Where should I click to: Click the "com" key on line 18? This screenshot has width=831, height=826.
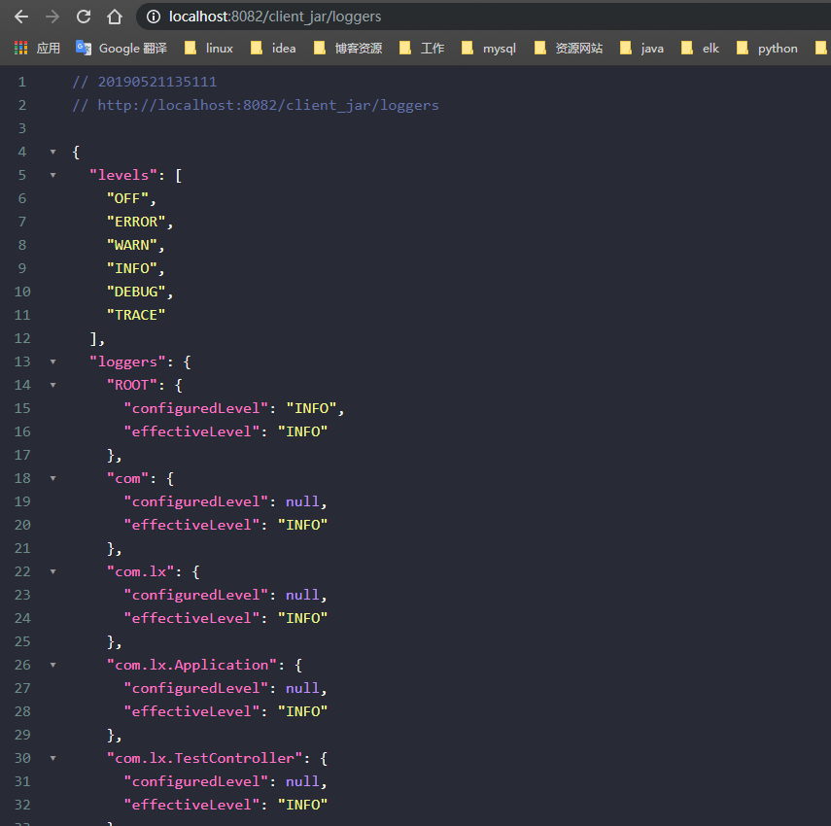point(127,478)
